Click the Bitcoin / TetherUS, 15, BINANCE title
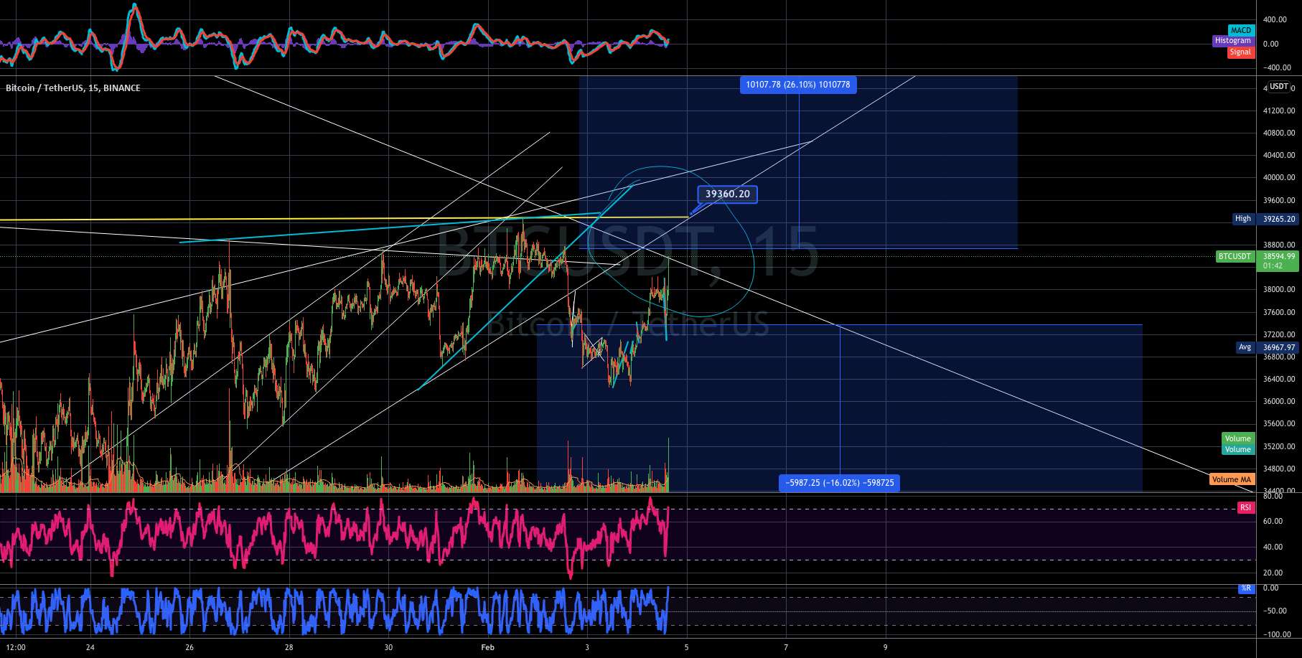 click(x=72, y=88)
